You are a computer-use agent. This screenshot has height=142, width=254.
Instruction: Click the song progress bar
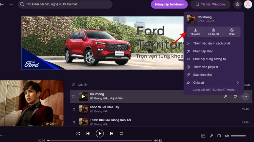tap(100, 141)
